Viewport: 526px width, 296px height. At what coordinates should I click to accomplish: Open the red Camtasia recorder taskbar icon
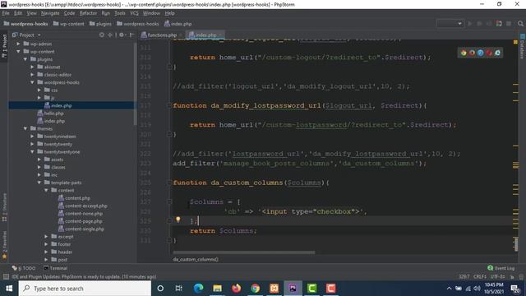[x=330, y=289]
